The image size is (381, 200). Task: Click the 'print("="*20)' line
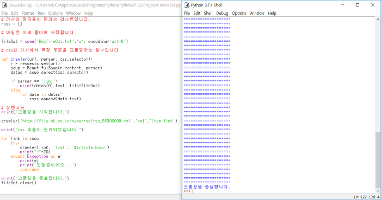tap(35, 152)
